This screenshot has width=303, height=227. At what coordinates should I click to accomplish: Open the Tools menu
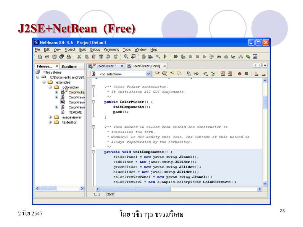[127, 50]
